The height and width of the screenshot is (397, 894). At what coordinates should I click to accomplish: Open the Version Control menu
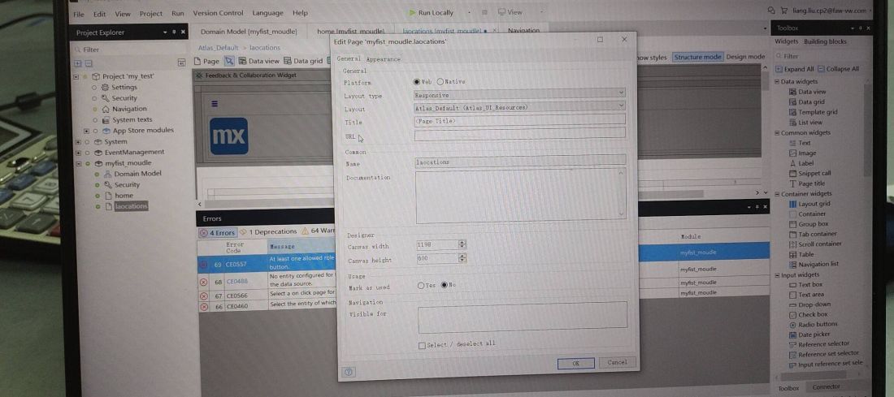tap(218, 13)
